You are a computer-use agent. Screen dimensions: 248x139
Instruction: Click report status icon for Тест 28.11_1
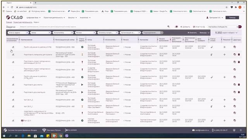[x=212, y=107]
